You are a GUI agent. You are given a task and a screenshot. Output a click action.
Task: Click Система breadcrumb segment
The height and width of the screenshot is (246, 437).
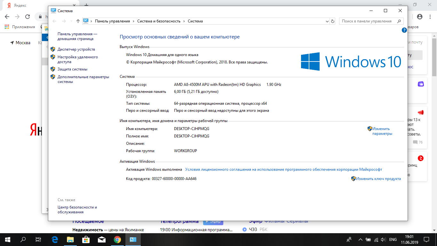click(195, 21)
